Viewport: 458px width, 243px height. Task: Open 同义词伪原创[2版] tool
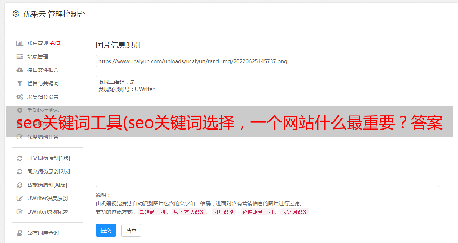coord(49,172)
